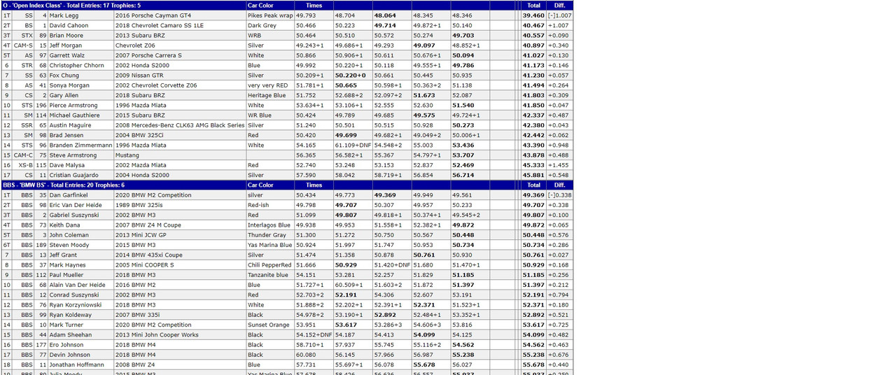Click on Dave Malysa

click(x=67, y=165)
